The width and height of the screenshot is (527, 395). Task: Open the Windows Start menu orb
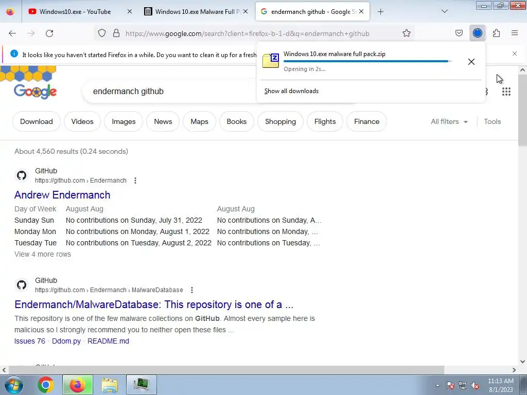pos(13,385)
